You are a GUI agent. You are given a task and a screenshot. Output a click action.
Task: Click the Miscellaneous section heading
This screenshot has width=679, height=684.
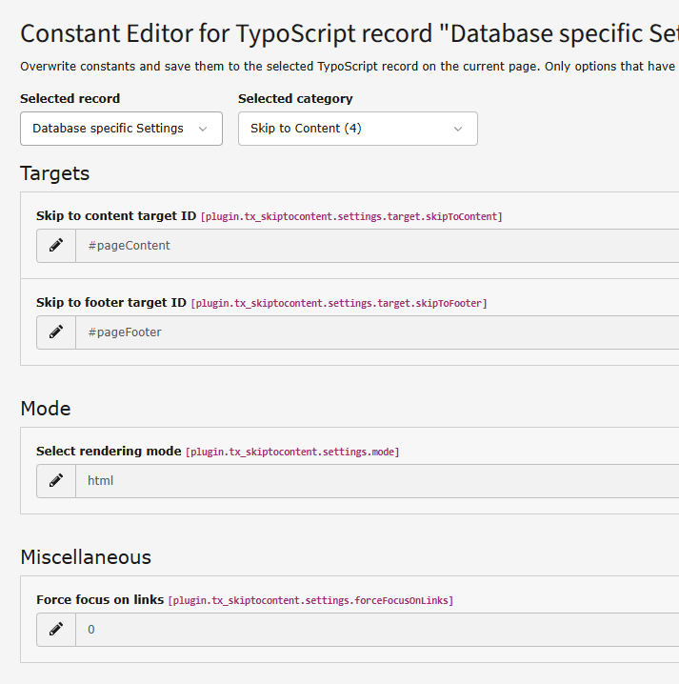[86, 556]
